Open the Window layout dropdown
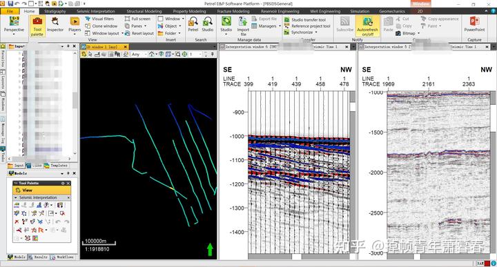497x267 pixels. coord(104,33)
